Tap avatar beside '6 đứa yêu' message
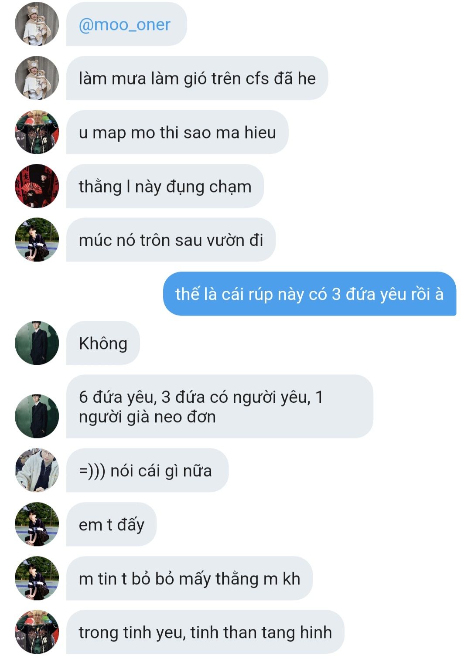 point(37,416)
